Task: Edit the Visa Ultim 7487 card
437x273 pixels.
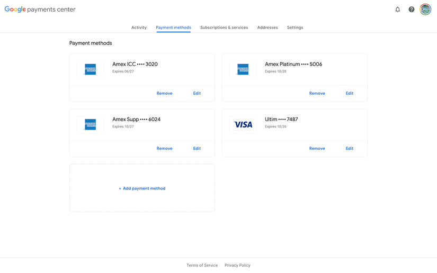Action: tap(350, 148)
